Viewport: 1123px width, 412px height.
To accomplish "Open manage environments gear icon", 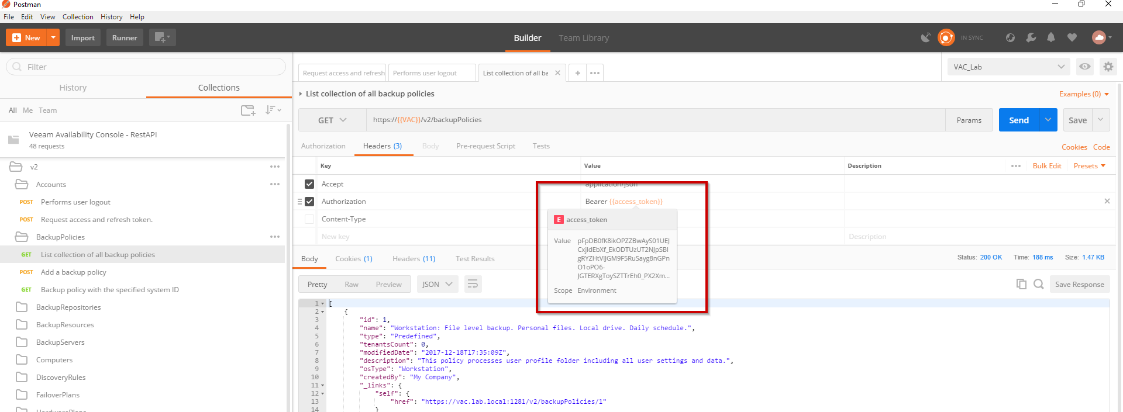I will coord(1108,67).
